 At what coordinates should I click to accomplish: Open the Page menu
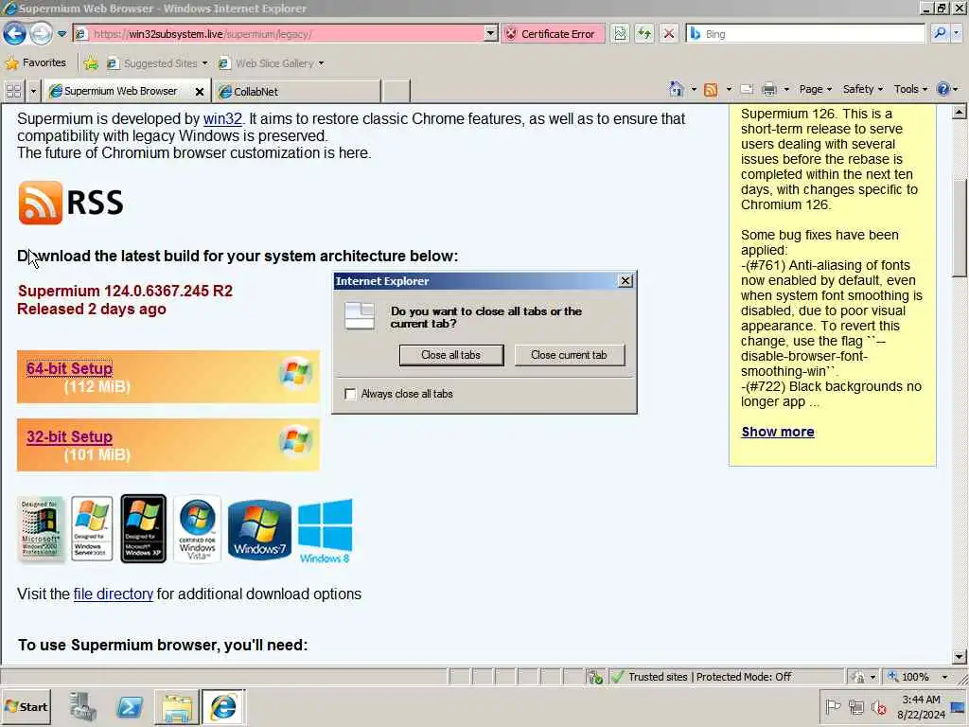click(x=815, y=89)
